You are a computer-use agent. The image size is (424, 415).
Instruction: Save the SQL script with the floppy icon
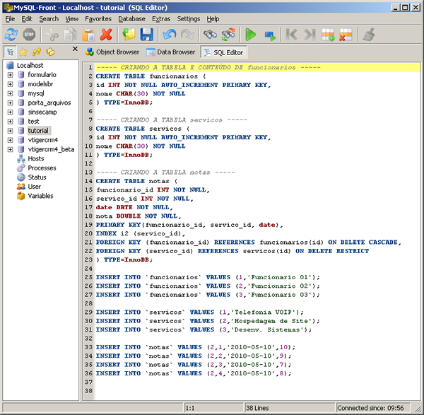[x=147, y=35]
